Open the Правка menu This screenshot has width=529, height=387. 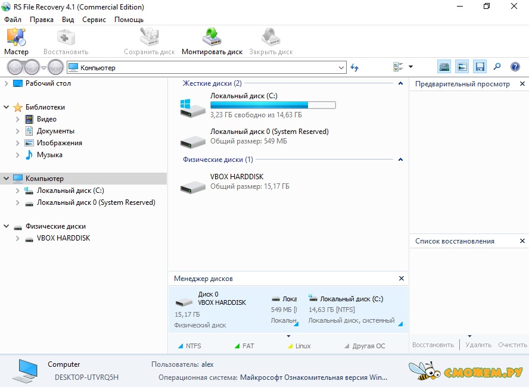[x=42, y=20]
